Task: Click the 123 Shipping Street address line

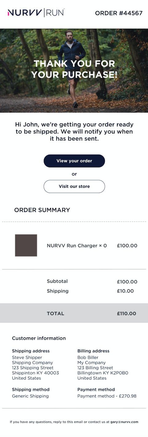Action: pos(33,368)
